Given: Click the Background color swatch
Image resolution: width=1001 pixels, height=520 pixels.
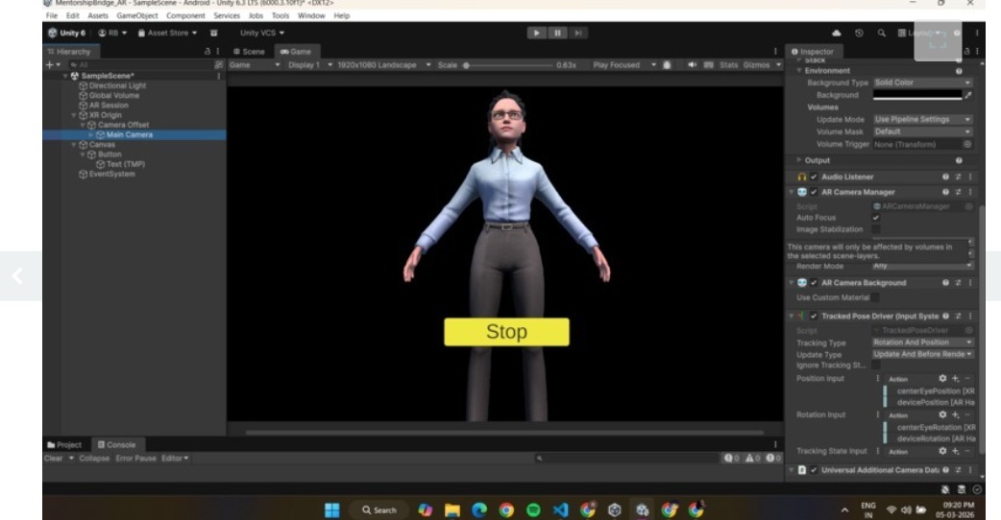Looking at the screenshot, I should click(x=917, y=95).
